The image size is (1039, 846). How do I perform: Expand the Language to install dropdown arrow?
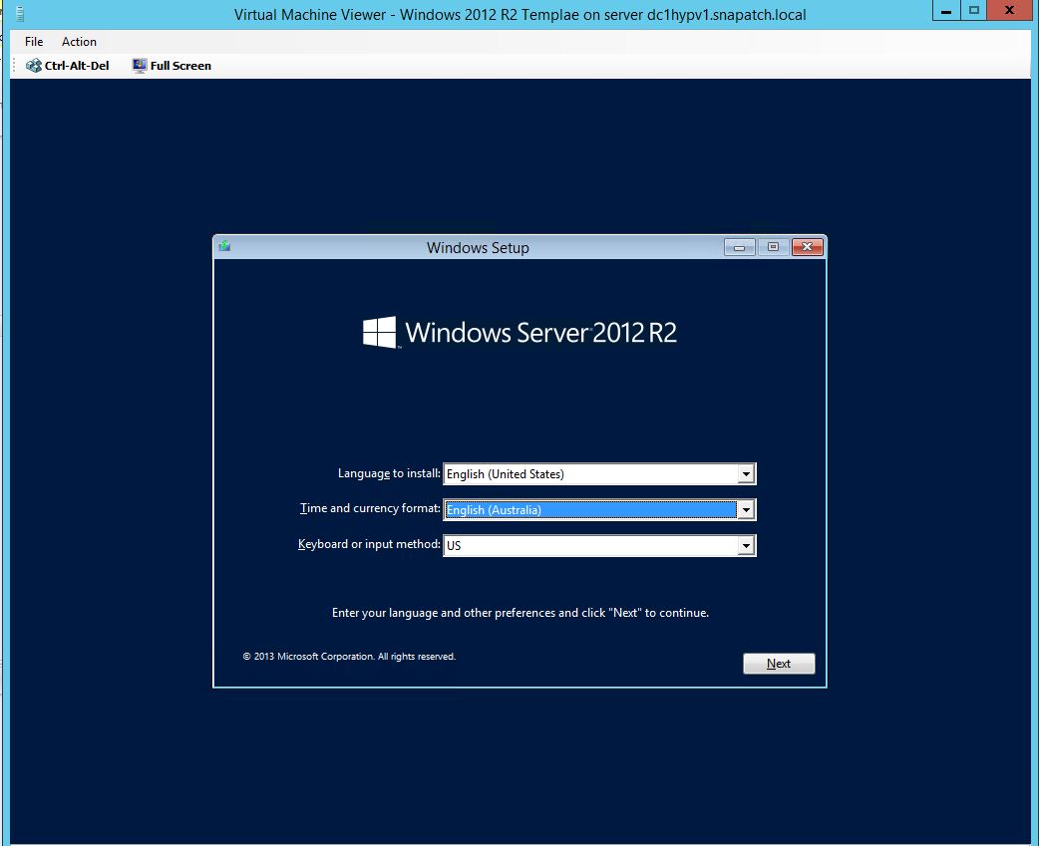[x=746, y=474]
